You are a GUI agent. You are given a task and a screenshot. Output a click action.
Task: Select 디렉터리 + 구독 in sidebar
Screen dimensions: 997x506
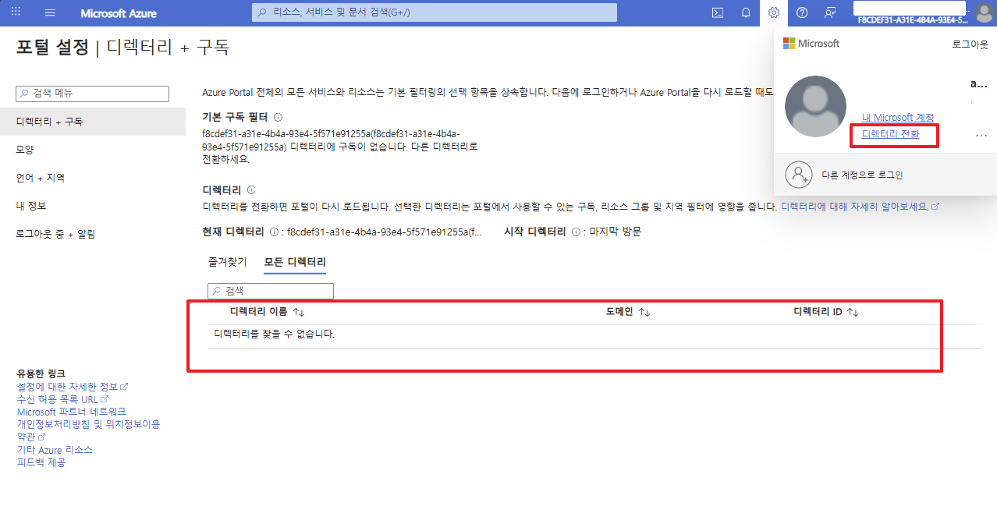[93, 122]
